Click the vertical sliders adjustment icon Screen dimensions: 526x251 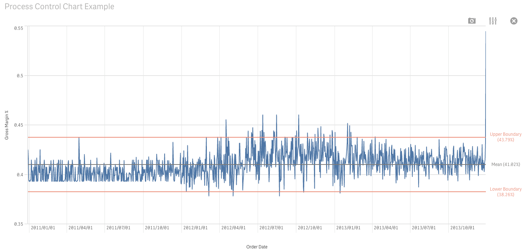pyautogui.click(x=493, y=21)
